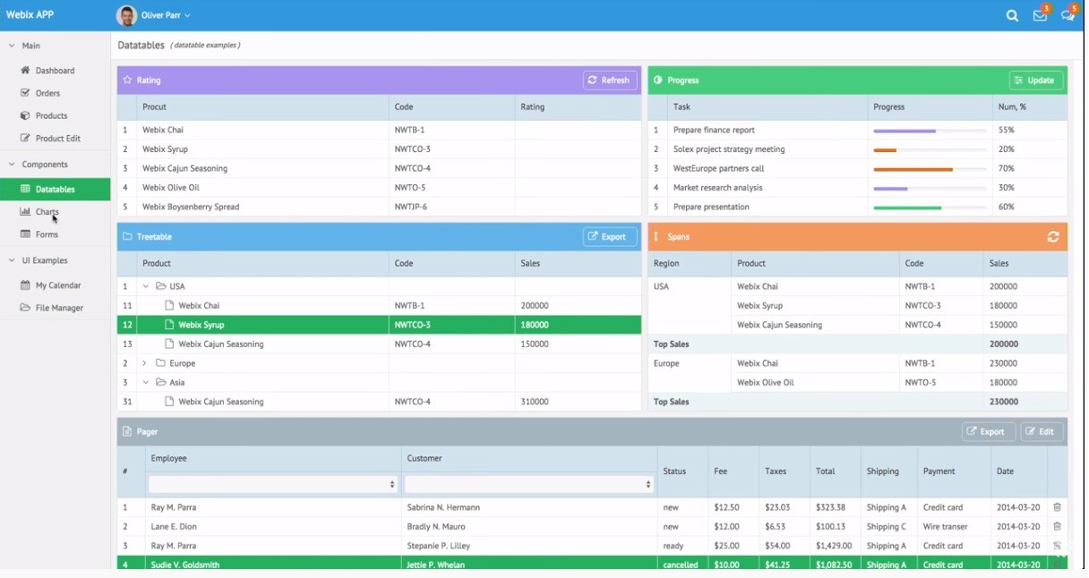Collapse the USA tree node
Screen dimensions: 1089x578
click(x=146, y=286)
